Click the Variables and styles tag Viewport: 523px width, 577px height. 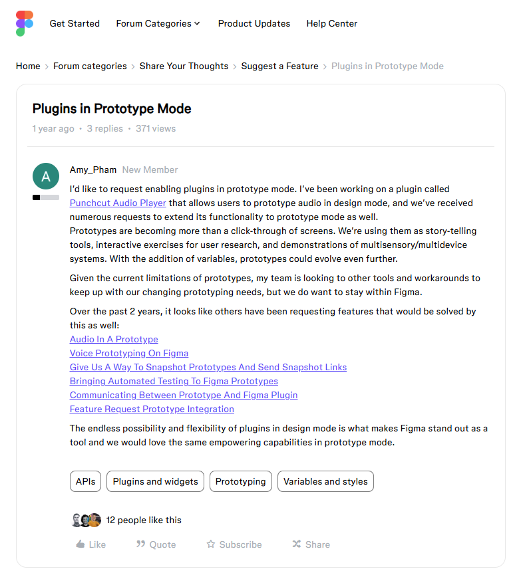(x=325, y=481)
